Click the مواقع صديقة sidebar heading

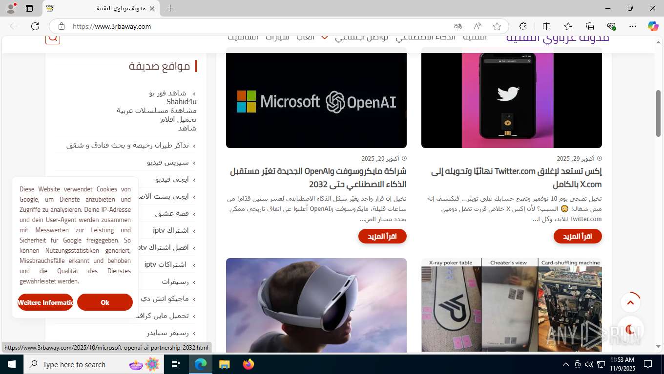159,66
